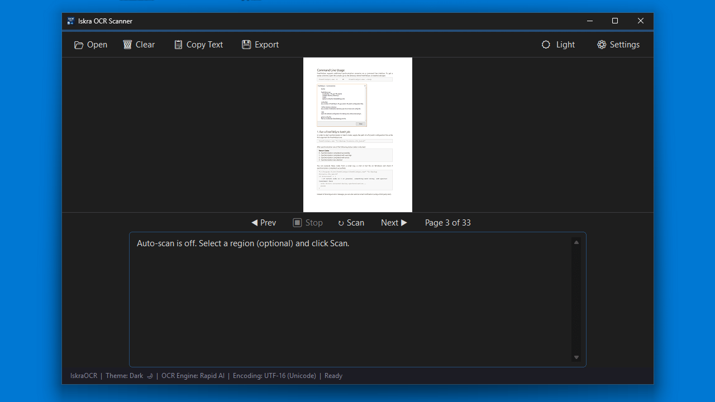Stop the current scan
715x402 pixels.
click(308, 223)
